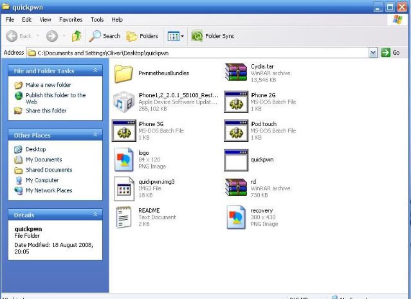This screenshot has height=299, width=411.
Task: Click the Forward navigation arrow
Action: [52, 36]
